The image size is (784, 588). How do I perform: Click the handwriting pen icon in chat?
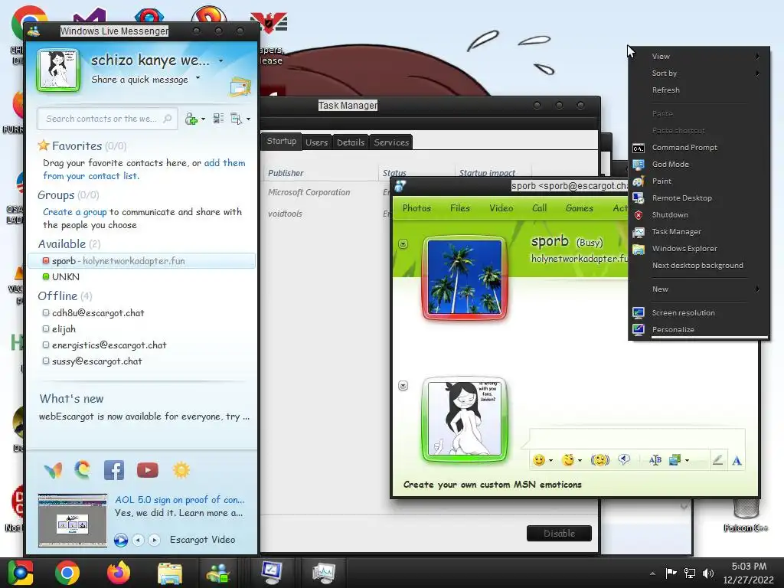(x=717, y=460)
